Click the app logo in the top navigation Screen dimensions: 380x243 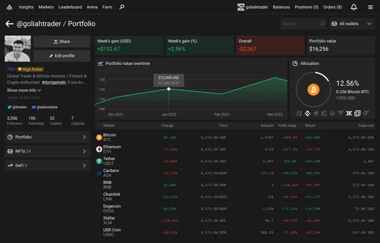[9, 7]
